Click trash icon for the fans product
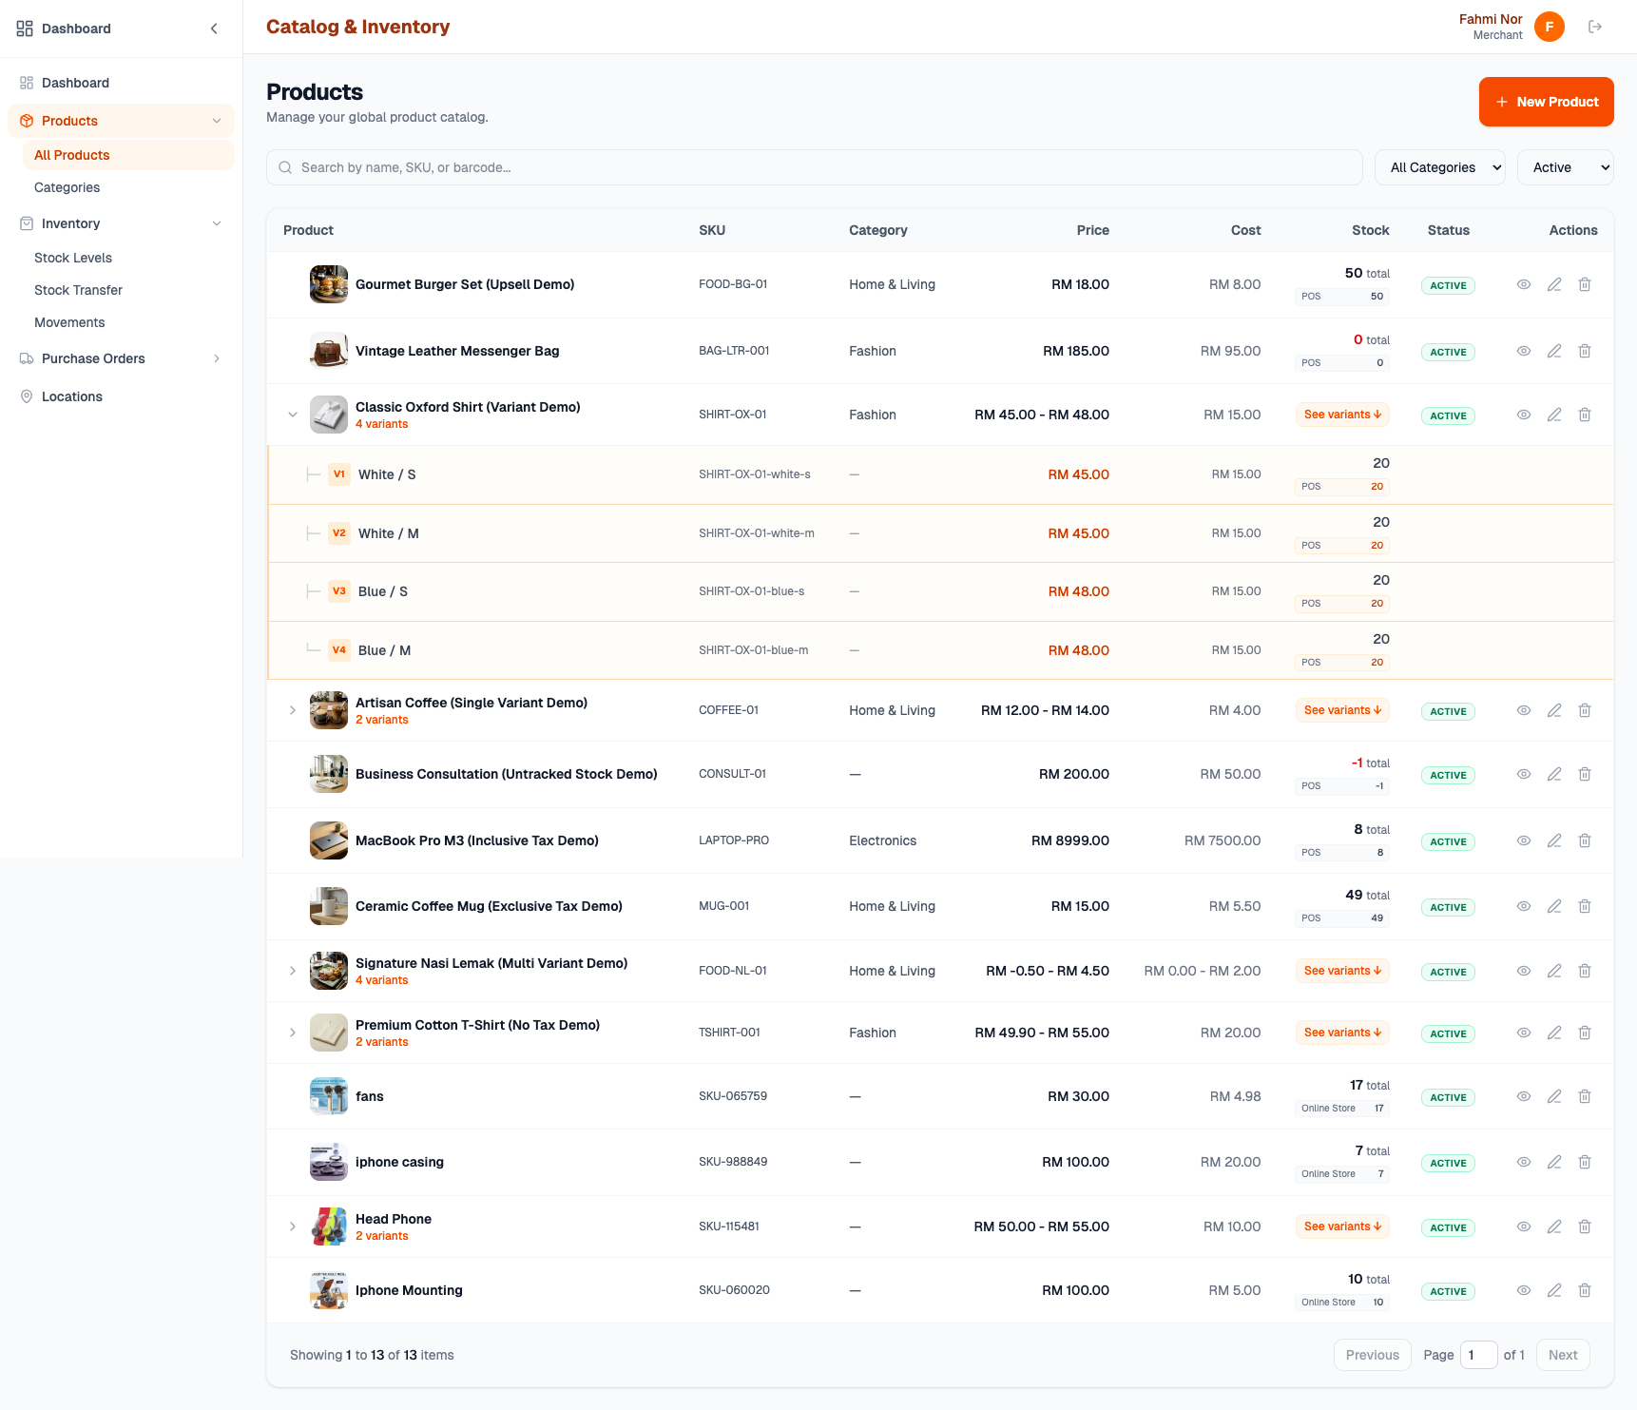This screenshot has width=1637, height=1410. pos(1585,1096)
